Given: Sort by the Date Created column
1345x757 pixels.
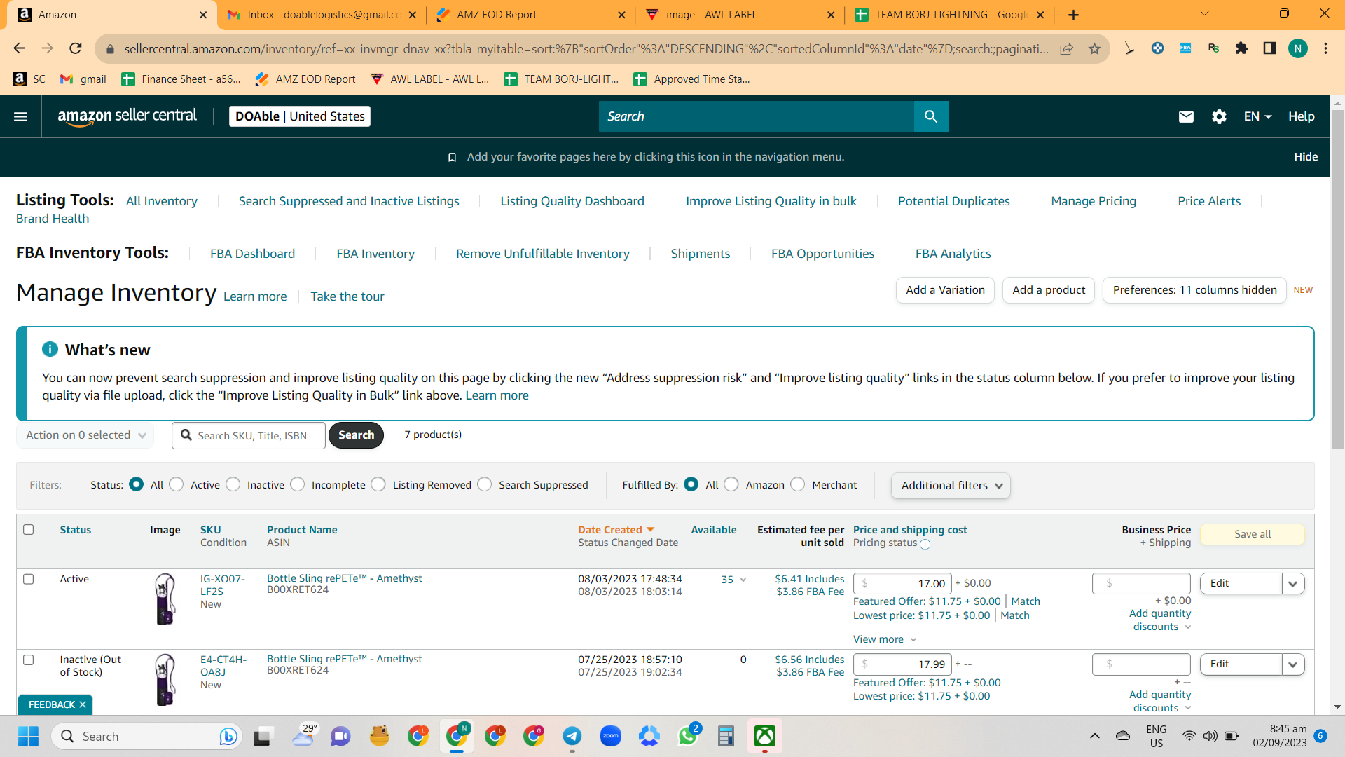Looking at the screenshot, I should pos(616,530).
